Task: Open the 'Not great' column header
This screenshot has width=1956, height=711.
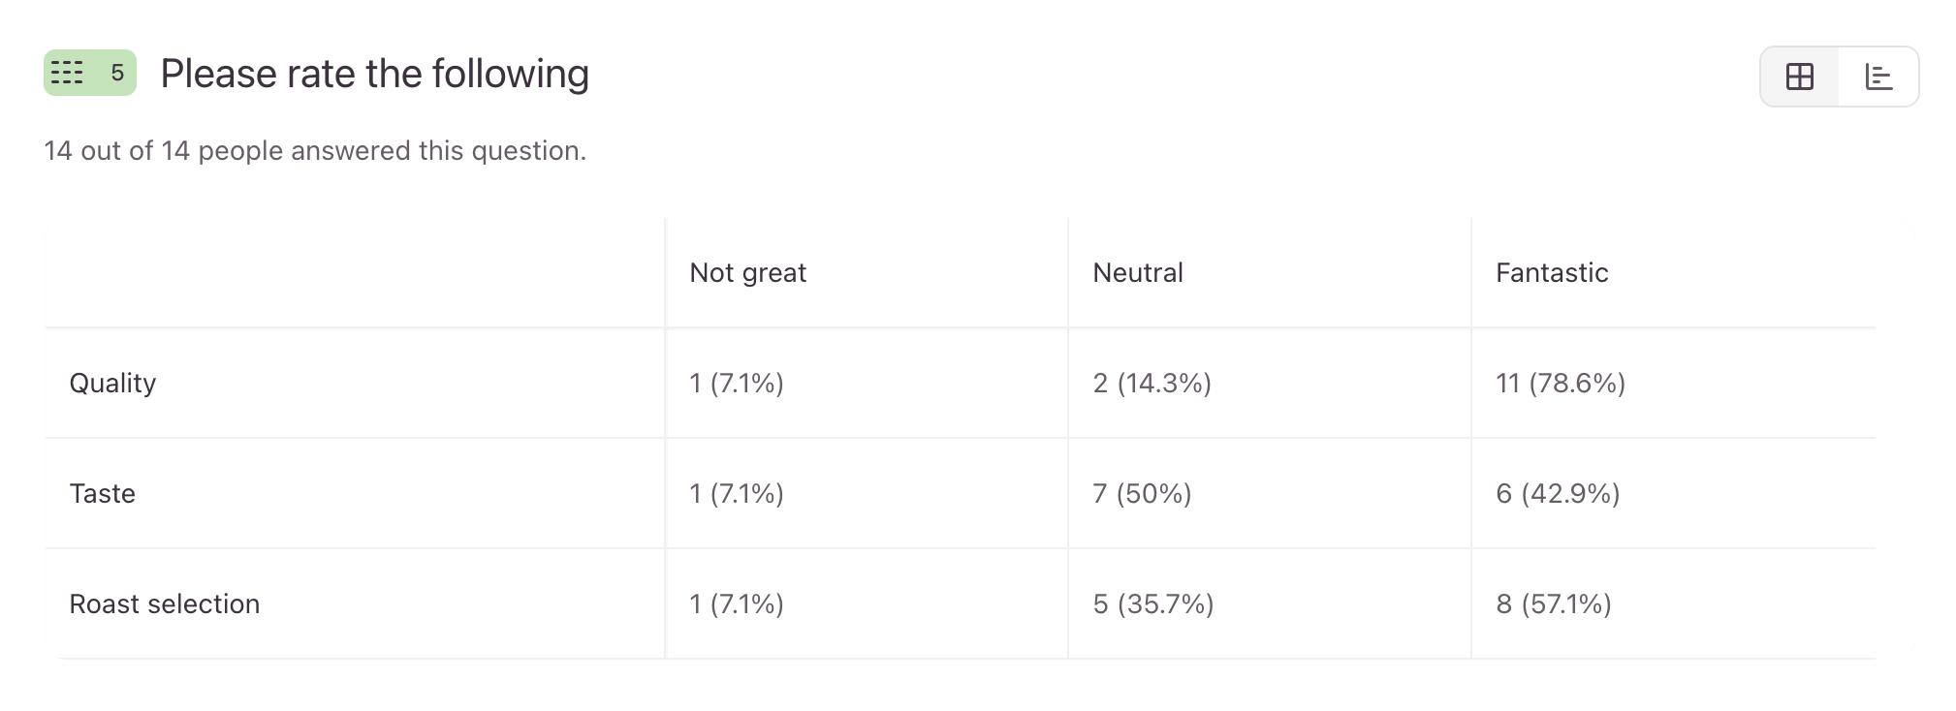Action: coord(746,272)
